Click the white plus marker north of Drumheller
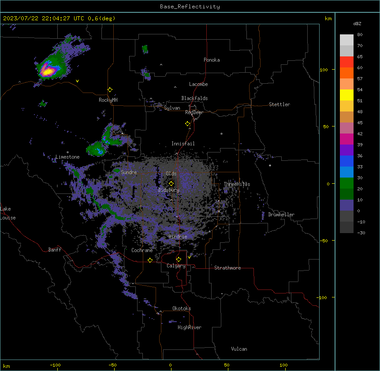The image size is (380, 371). pos(270,165)
